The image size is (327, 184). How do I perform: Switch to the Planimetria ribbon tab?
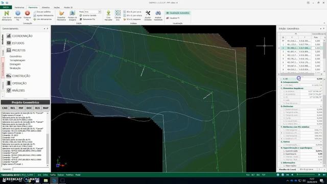point(33,7)
